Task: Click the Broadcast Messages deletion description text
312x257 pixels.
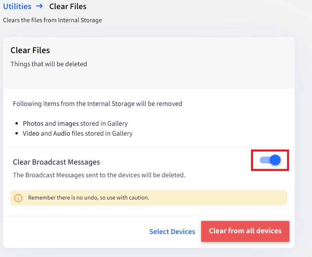Action: pyautogui.click(x=99, y=175)
